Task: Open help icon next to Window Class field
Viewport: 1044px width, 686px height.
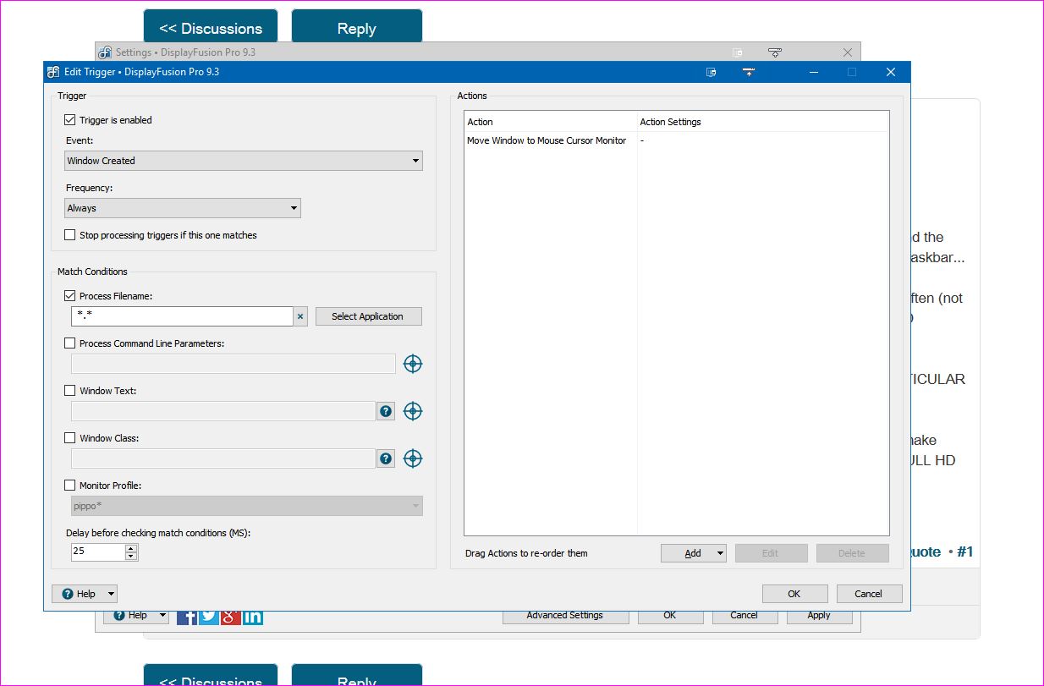Action: pos(386,458)
